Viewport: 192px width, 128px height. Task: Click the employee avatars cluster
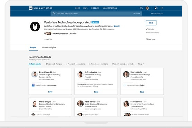coord(48,33)
